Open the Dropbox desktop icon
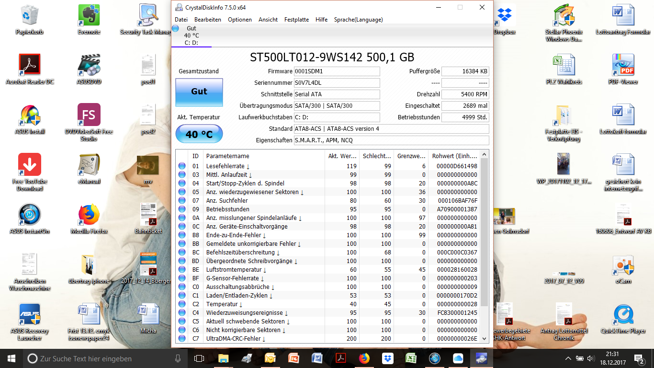Image resolution: width=654 pixels, height=368 pixels. pos(505,19)
